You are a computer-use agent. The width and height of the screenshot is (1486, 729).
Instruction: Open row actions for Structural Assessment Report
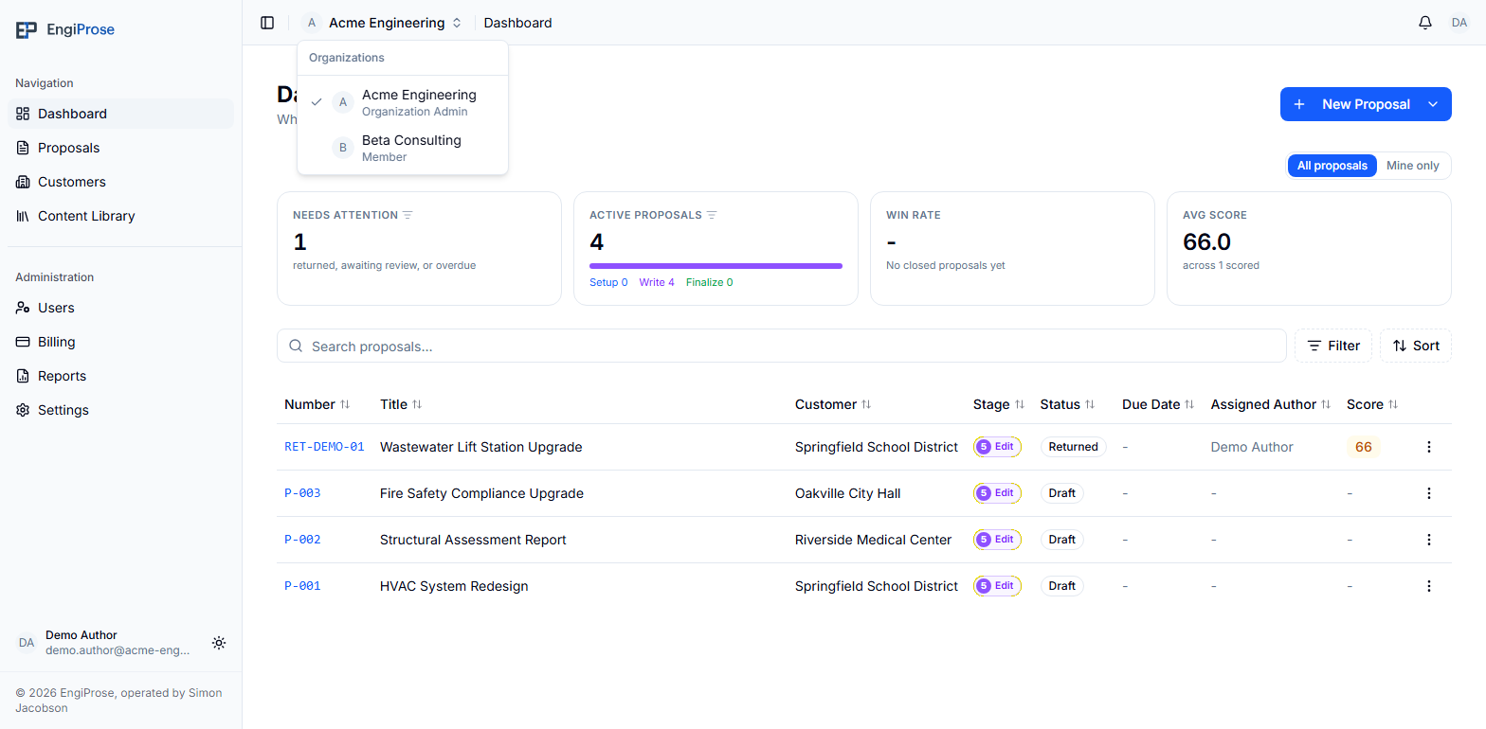1429,540
